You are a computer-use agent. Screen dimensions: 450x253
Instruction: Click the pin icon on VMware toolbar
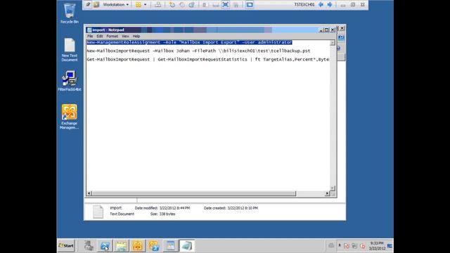(x=88, y=5)
